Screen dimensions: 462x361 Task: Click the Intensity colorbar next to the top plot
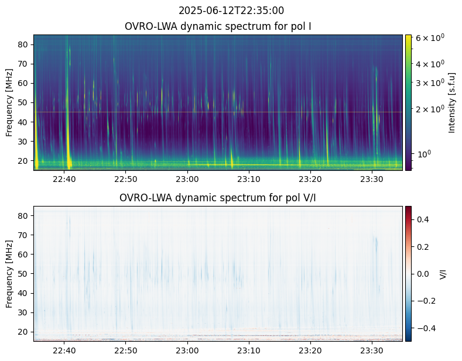(x=408, y=102)
